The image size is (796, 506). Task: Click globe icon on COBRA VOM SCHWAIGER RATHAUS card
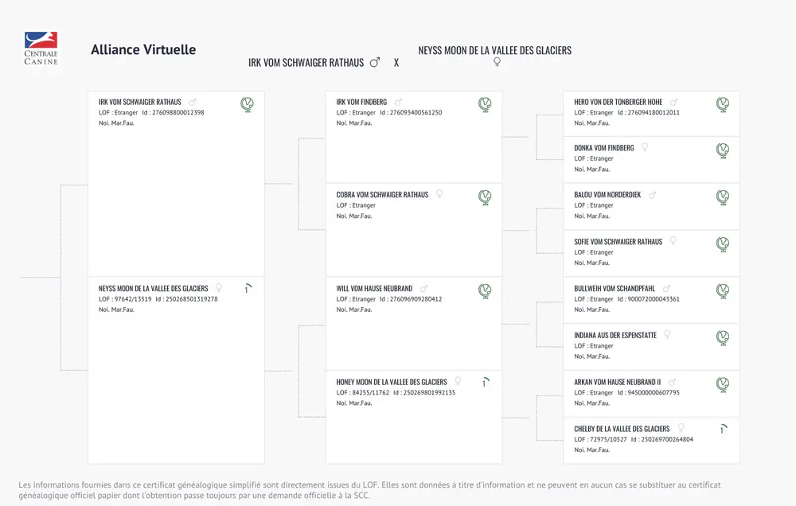coord(485,197)
